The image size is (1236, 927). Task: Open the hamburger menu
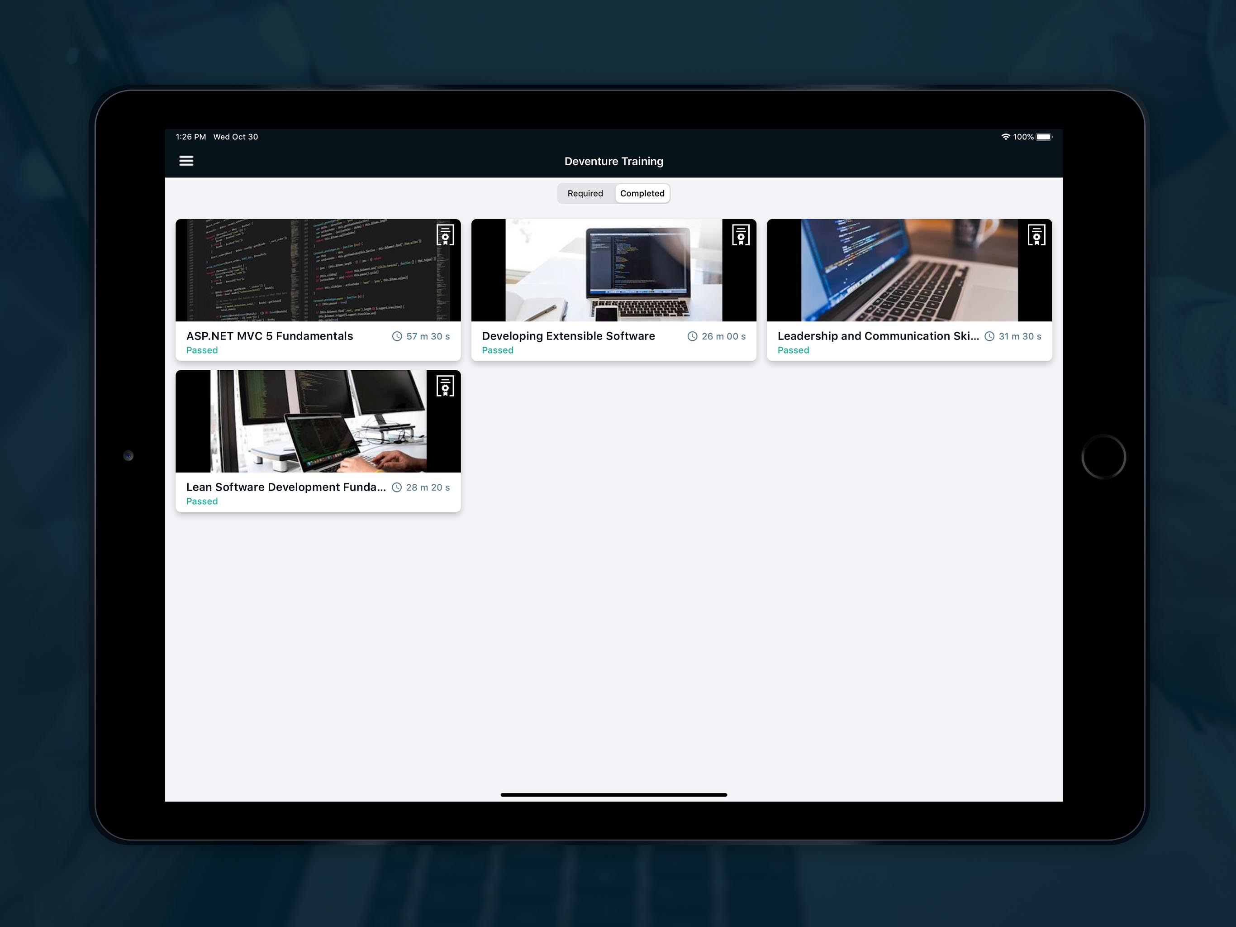click(x=186, y=161)
